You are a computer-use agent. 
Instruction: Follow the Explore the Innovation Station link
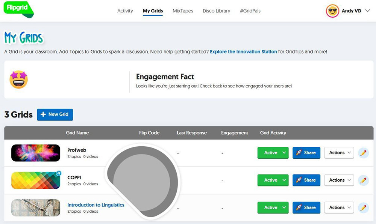coord(243,52)
